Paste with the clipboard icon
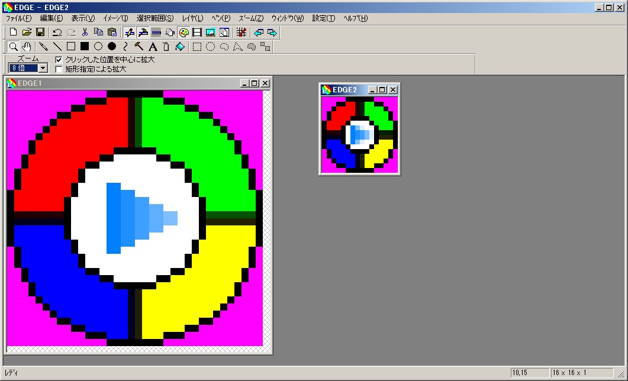The height and width of the screenshot is (381, 628). point(112,33)
